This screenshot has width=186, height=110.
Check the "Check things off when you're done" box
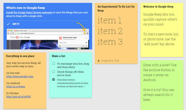tap(53, 71)
